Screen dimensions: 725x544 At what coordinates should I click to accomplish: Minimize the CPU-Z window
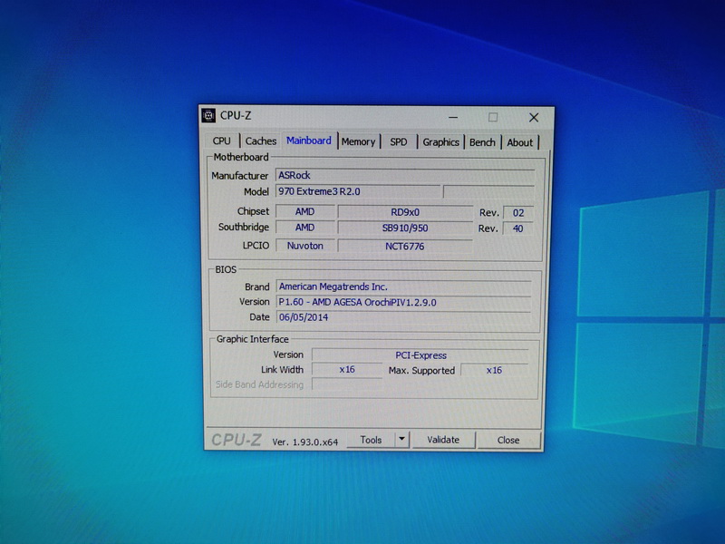pos(453,118)
